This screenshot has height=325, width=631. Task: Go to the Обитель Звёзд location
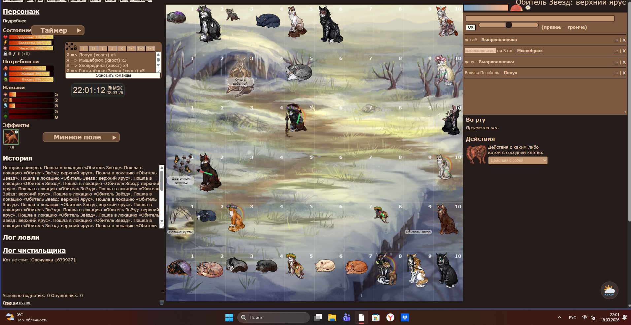pyautogui.click(x=418, y=232)
